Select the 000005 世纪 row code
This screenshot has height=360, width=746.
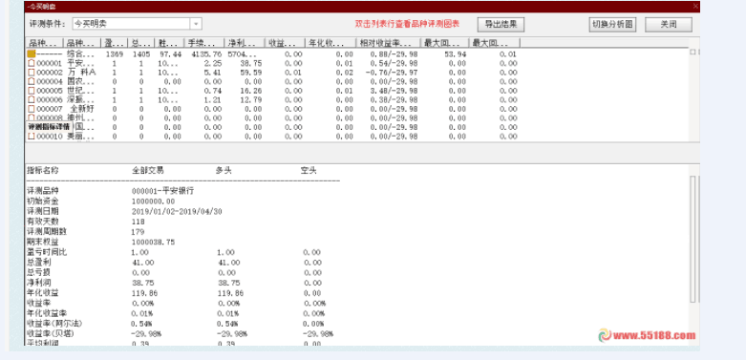[x=49, y=91]
